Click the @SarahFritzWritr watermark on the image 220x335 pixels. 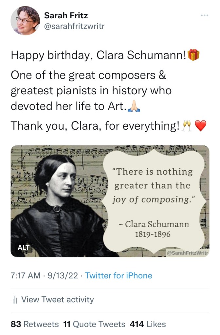[188, 252]
